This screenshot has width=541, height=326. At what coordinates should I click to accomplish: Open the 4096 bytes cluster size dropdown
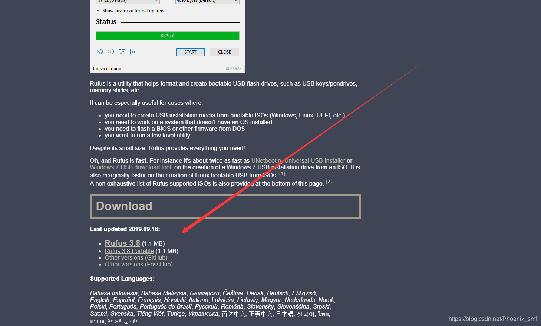[207, 1]
